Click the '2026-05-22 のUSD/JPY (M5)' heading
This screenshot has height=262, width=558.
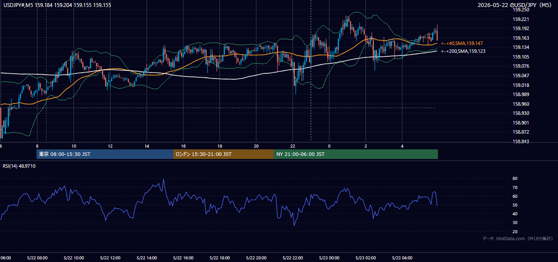pos(515,5)
